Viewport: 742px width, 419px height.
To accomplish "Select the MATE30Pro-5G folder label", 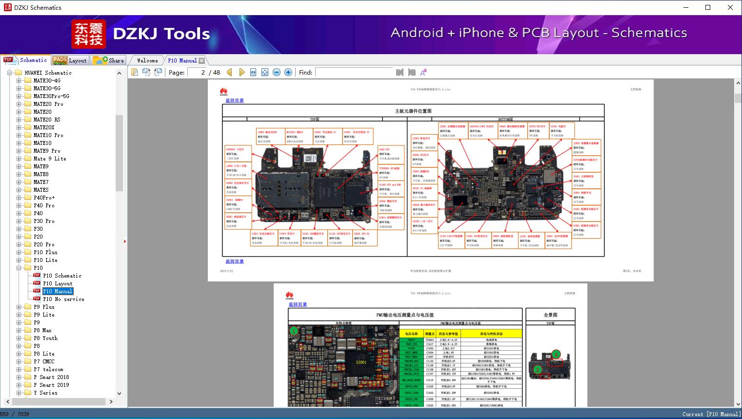I will [51, 96].
